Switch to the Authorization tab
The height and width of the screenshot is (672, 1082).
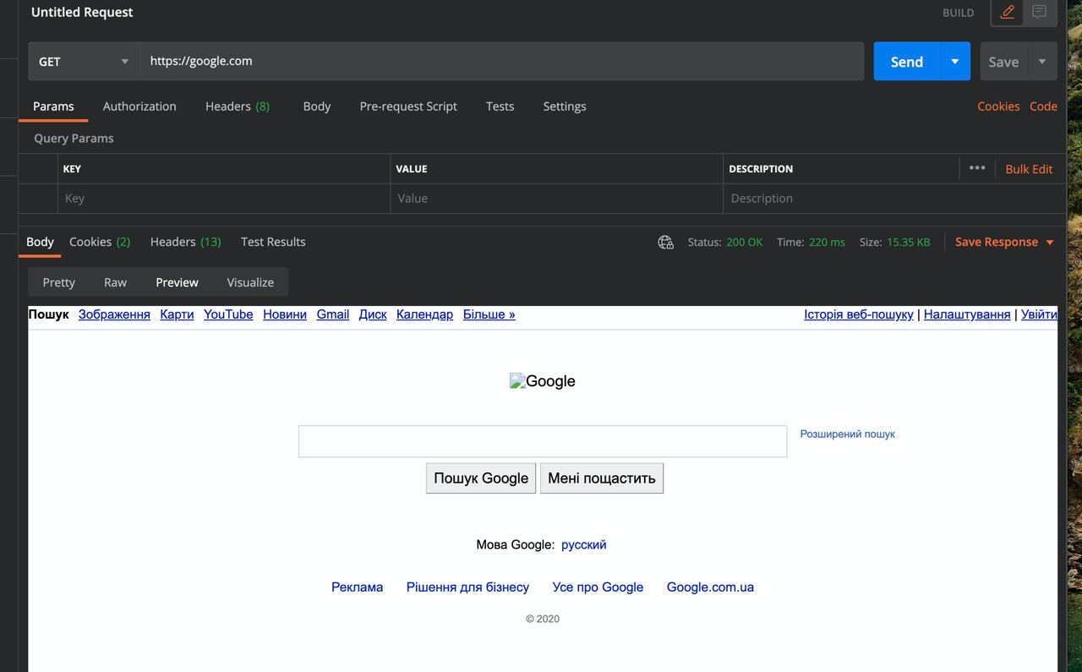pyautogui.click(x=139, y=107)
